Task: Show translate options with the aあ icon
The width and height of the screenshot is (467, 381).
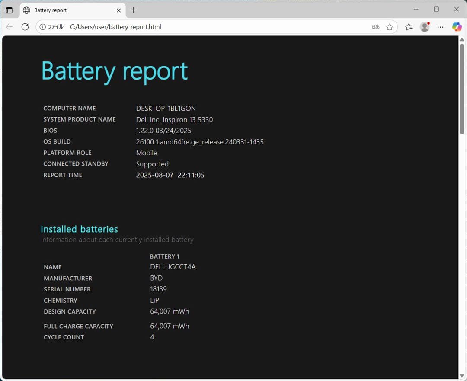Action: pyautogui.click(x=375, y=26)
